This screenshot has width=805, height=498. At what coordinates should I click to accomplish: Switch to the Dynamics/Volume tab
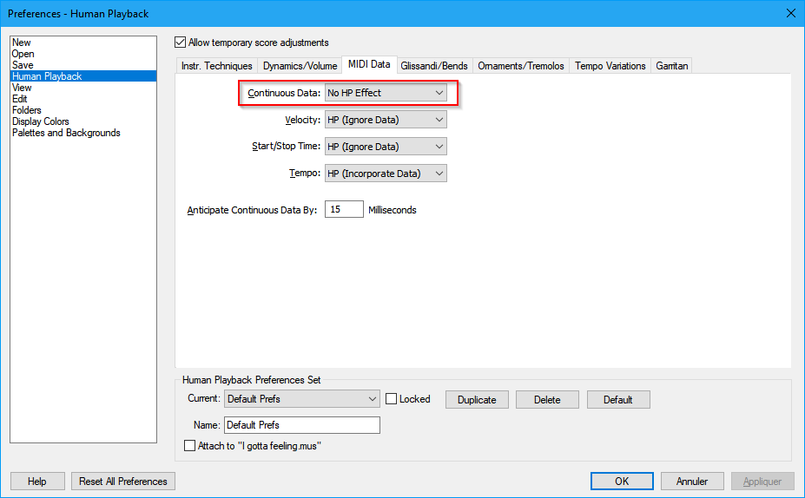(x=300, y=66)
